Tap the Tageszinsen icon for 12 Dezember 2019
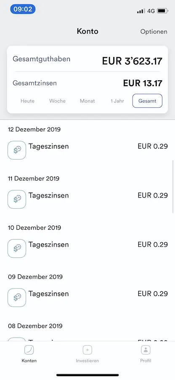Screen dimensions: 175x380 click(x=17, y=150)
